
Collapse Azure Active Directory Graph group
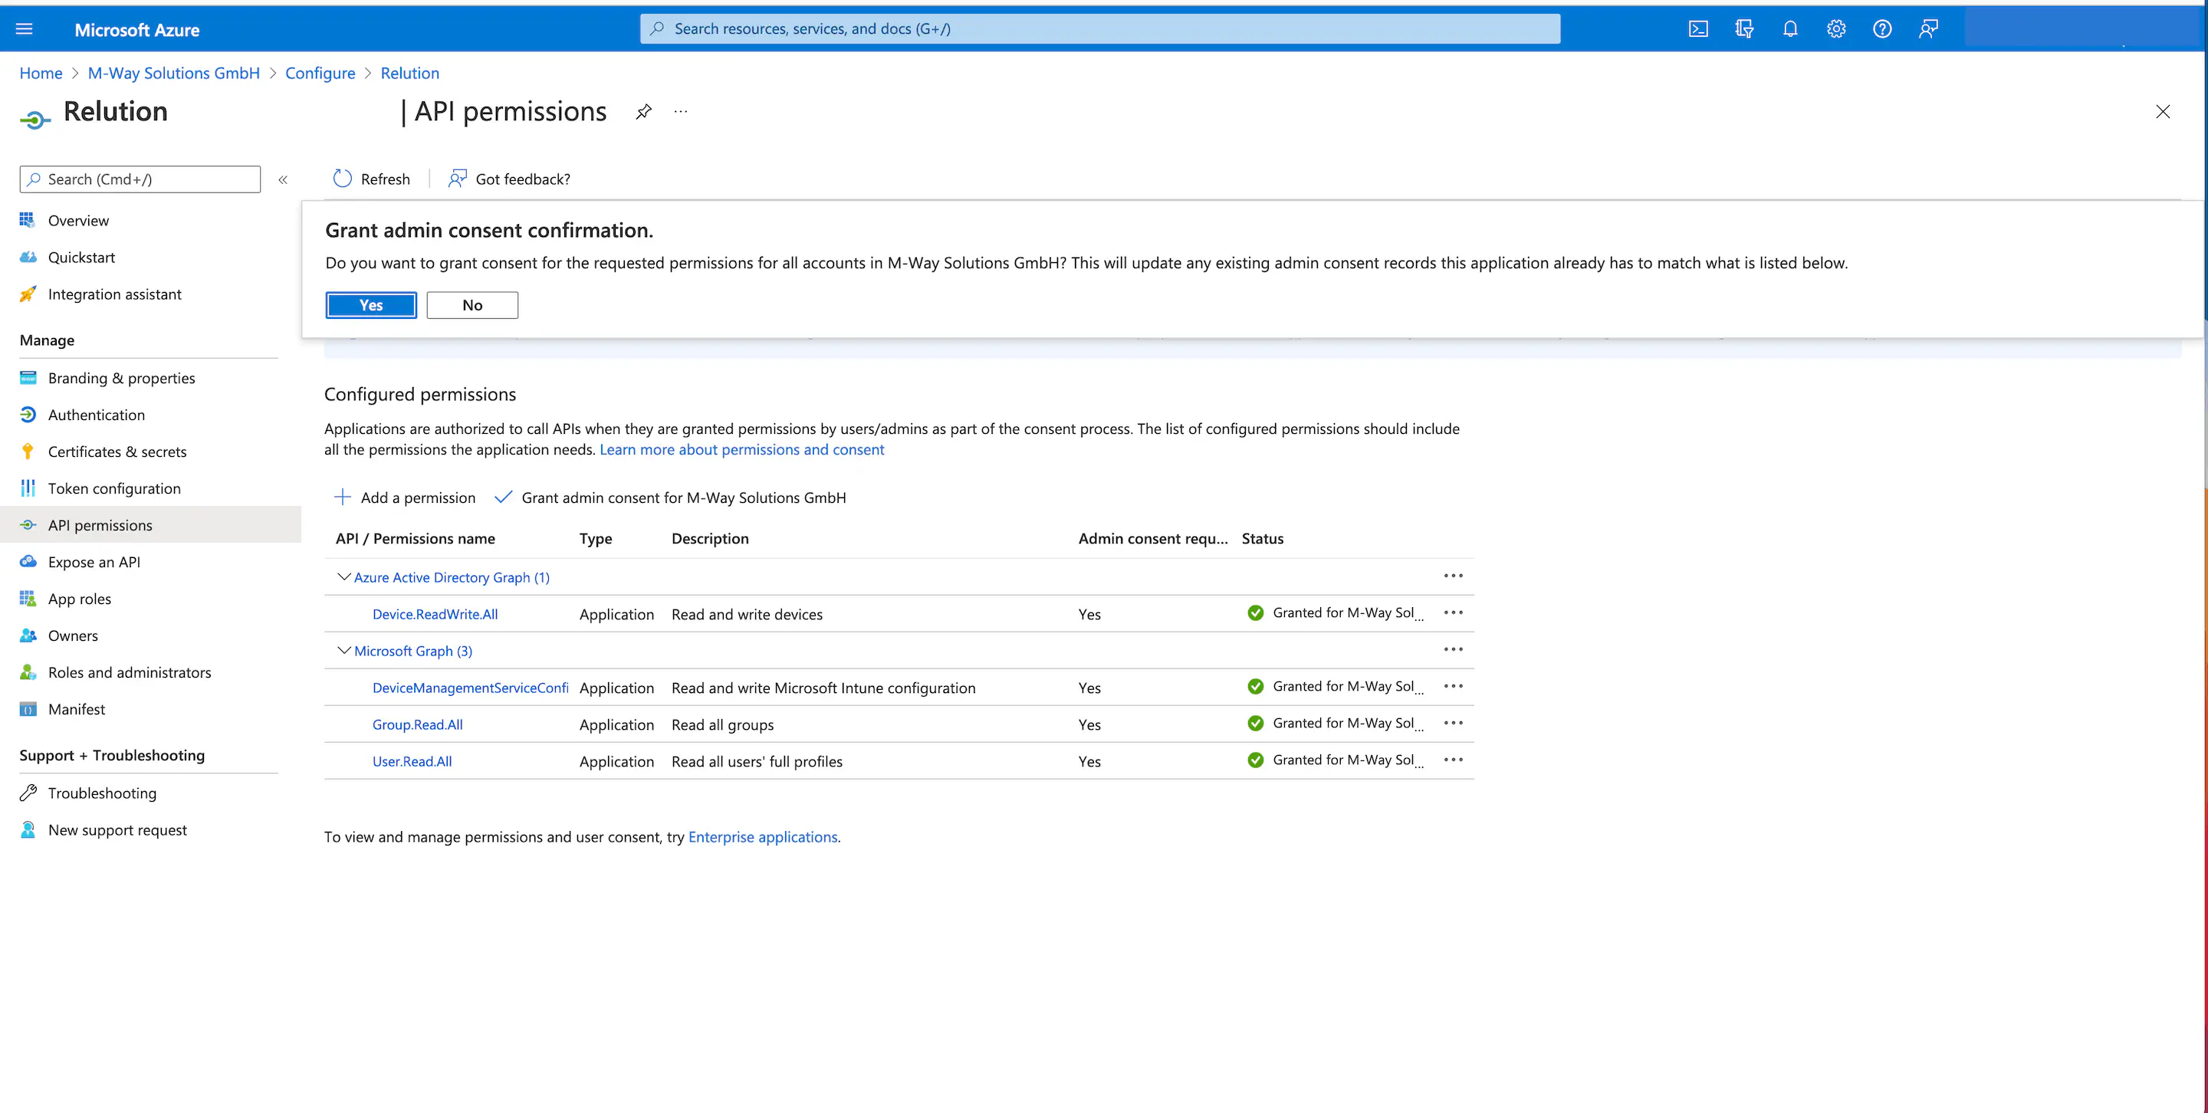[x=343, y=577]
